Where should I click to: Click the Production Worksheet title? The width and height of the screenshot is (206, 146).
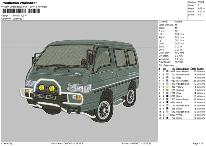[x=19, y=3]
